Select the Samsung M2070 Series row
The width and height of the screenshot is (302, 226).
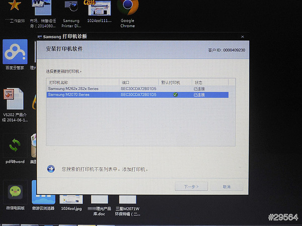[137, 95]
